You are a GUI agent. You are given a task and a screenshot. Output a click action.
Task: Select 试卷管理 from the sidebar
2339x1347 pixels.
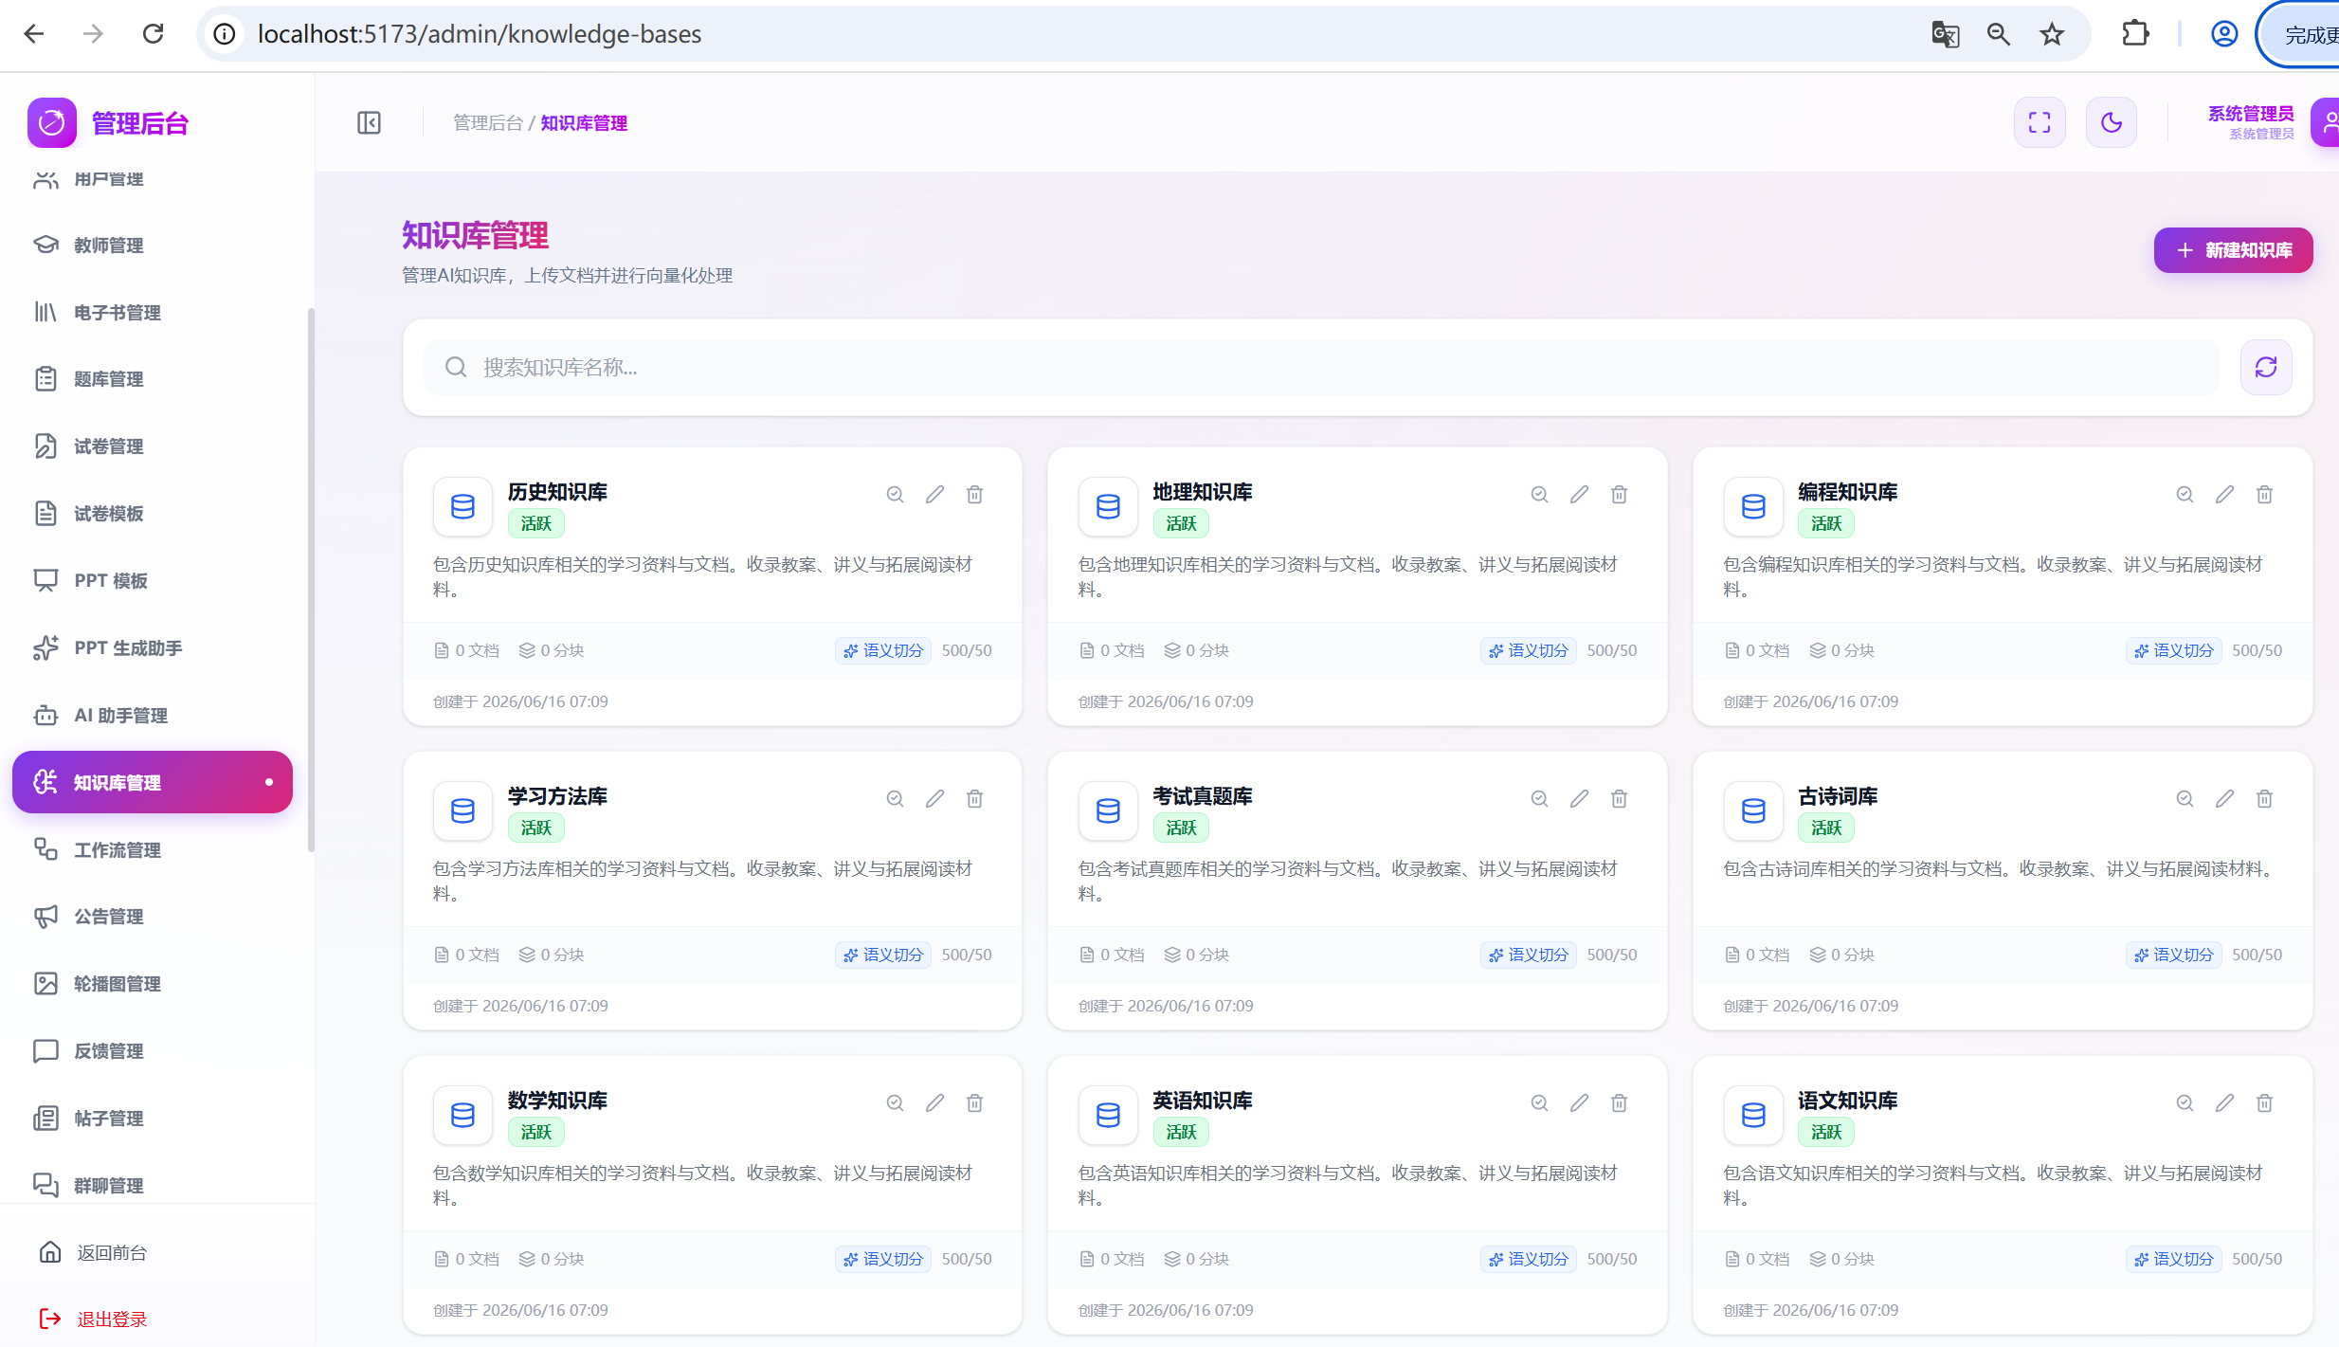pyautogui.click(x=152, y=446)
